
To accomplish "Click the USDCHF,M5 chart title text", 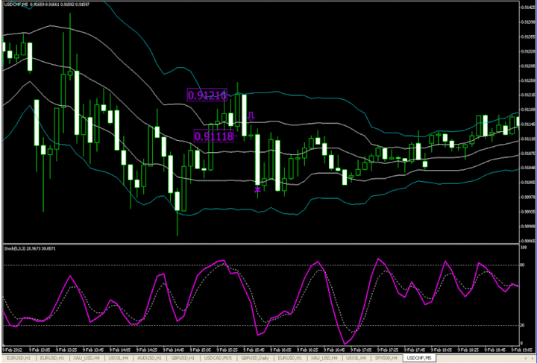I will [16, 4].
